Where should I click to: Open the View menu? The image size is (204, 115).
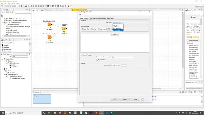pyautogui.click(x=9, y=4)
